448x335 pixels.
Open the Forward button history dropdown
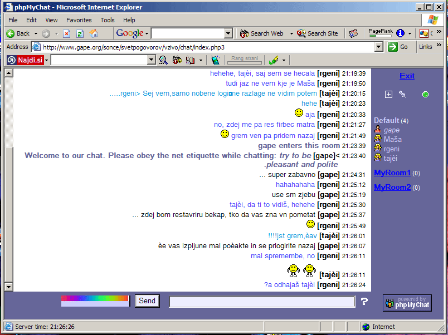pyautogui.click(x=57, y=34)
